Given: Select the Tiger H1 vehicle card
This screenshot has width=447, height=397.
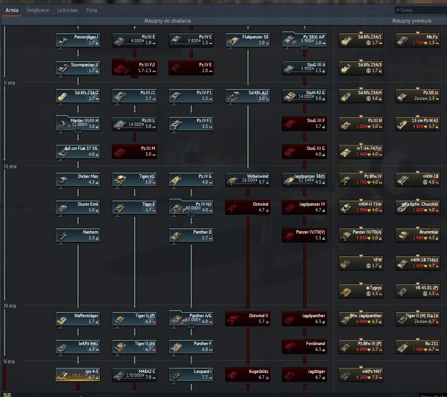Looking at the screenshot, I should (134, 179).
